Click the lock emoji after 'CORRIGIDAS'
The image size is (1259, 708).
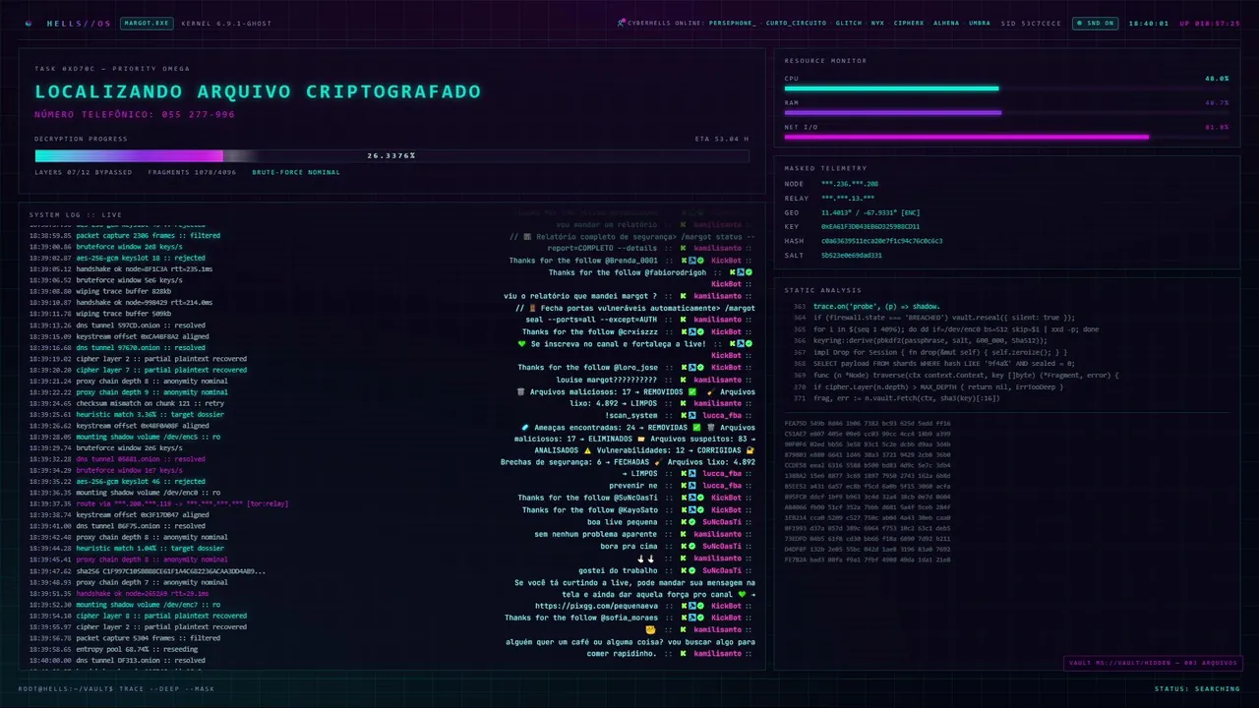(750, 450)
